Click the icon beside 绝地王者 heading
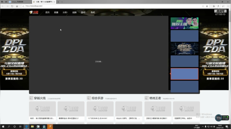The height and width of the screenshot is (129, 231). click(147, 98)
